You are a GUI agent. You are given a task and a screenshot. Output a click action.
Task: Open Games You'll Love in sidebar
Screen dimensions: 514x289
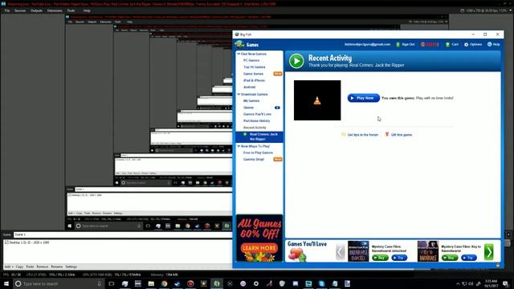point(257,114)
